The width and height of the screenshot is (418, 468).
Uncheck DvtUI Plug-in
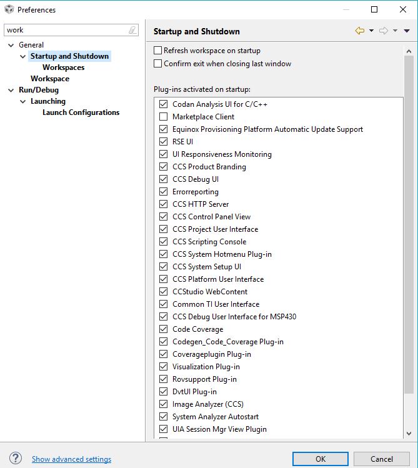163,392
